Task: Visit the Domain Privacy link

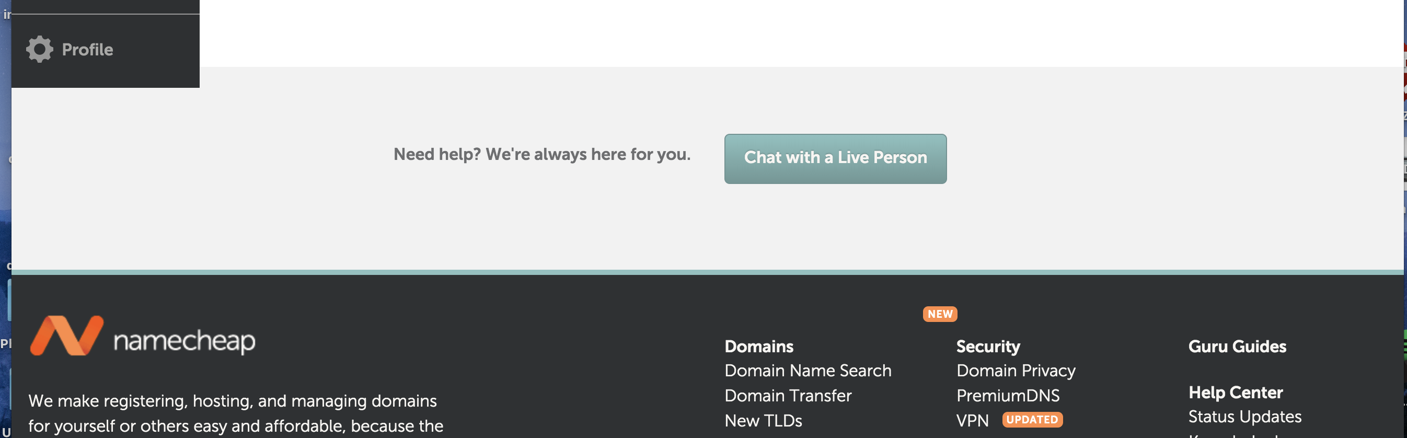Action: (x=1016, y=371)
